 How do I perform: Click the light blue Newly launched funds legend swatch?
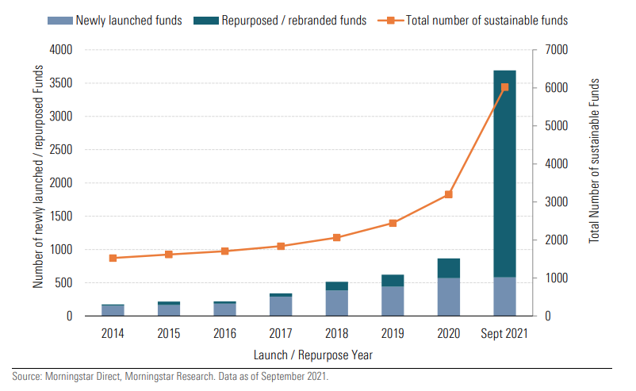(x=59, y=20)
